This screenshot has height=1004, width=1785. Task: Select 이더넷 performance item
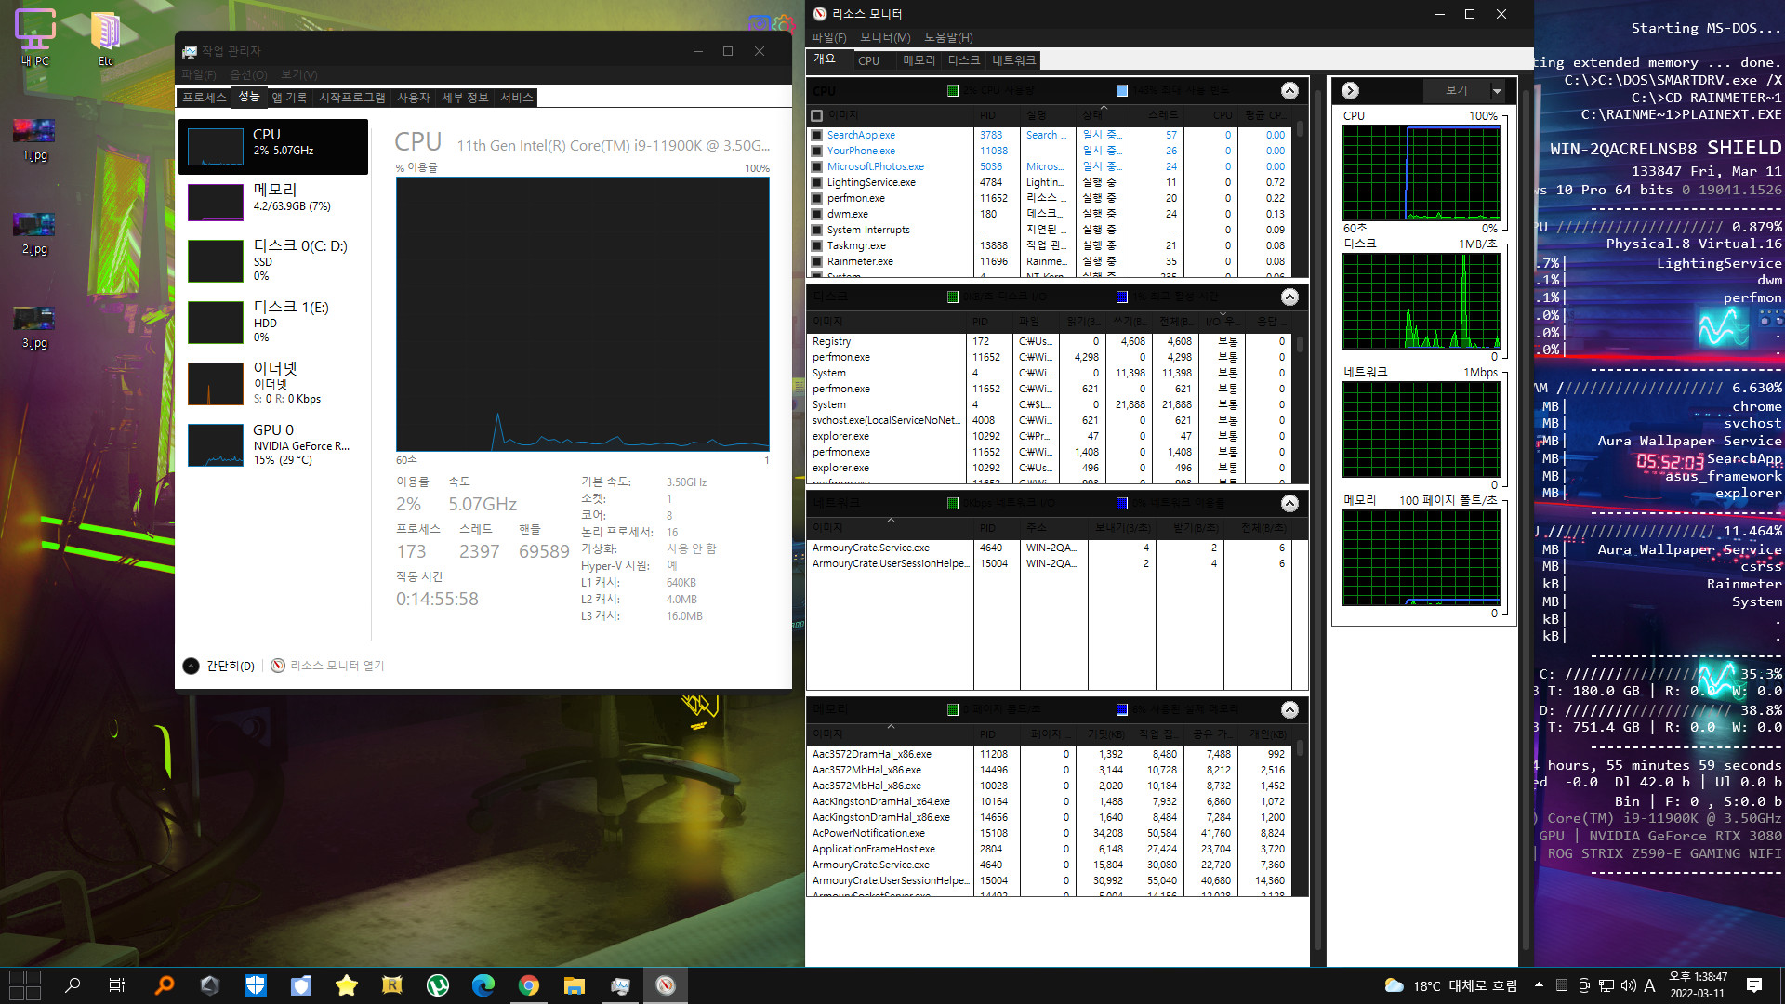click(x=273, y=383)
